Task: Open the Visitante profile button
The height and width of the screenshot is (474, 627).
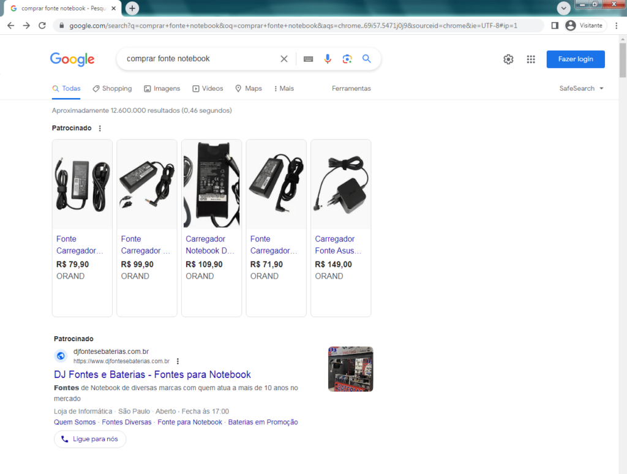Action: [x=585, y=26]
